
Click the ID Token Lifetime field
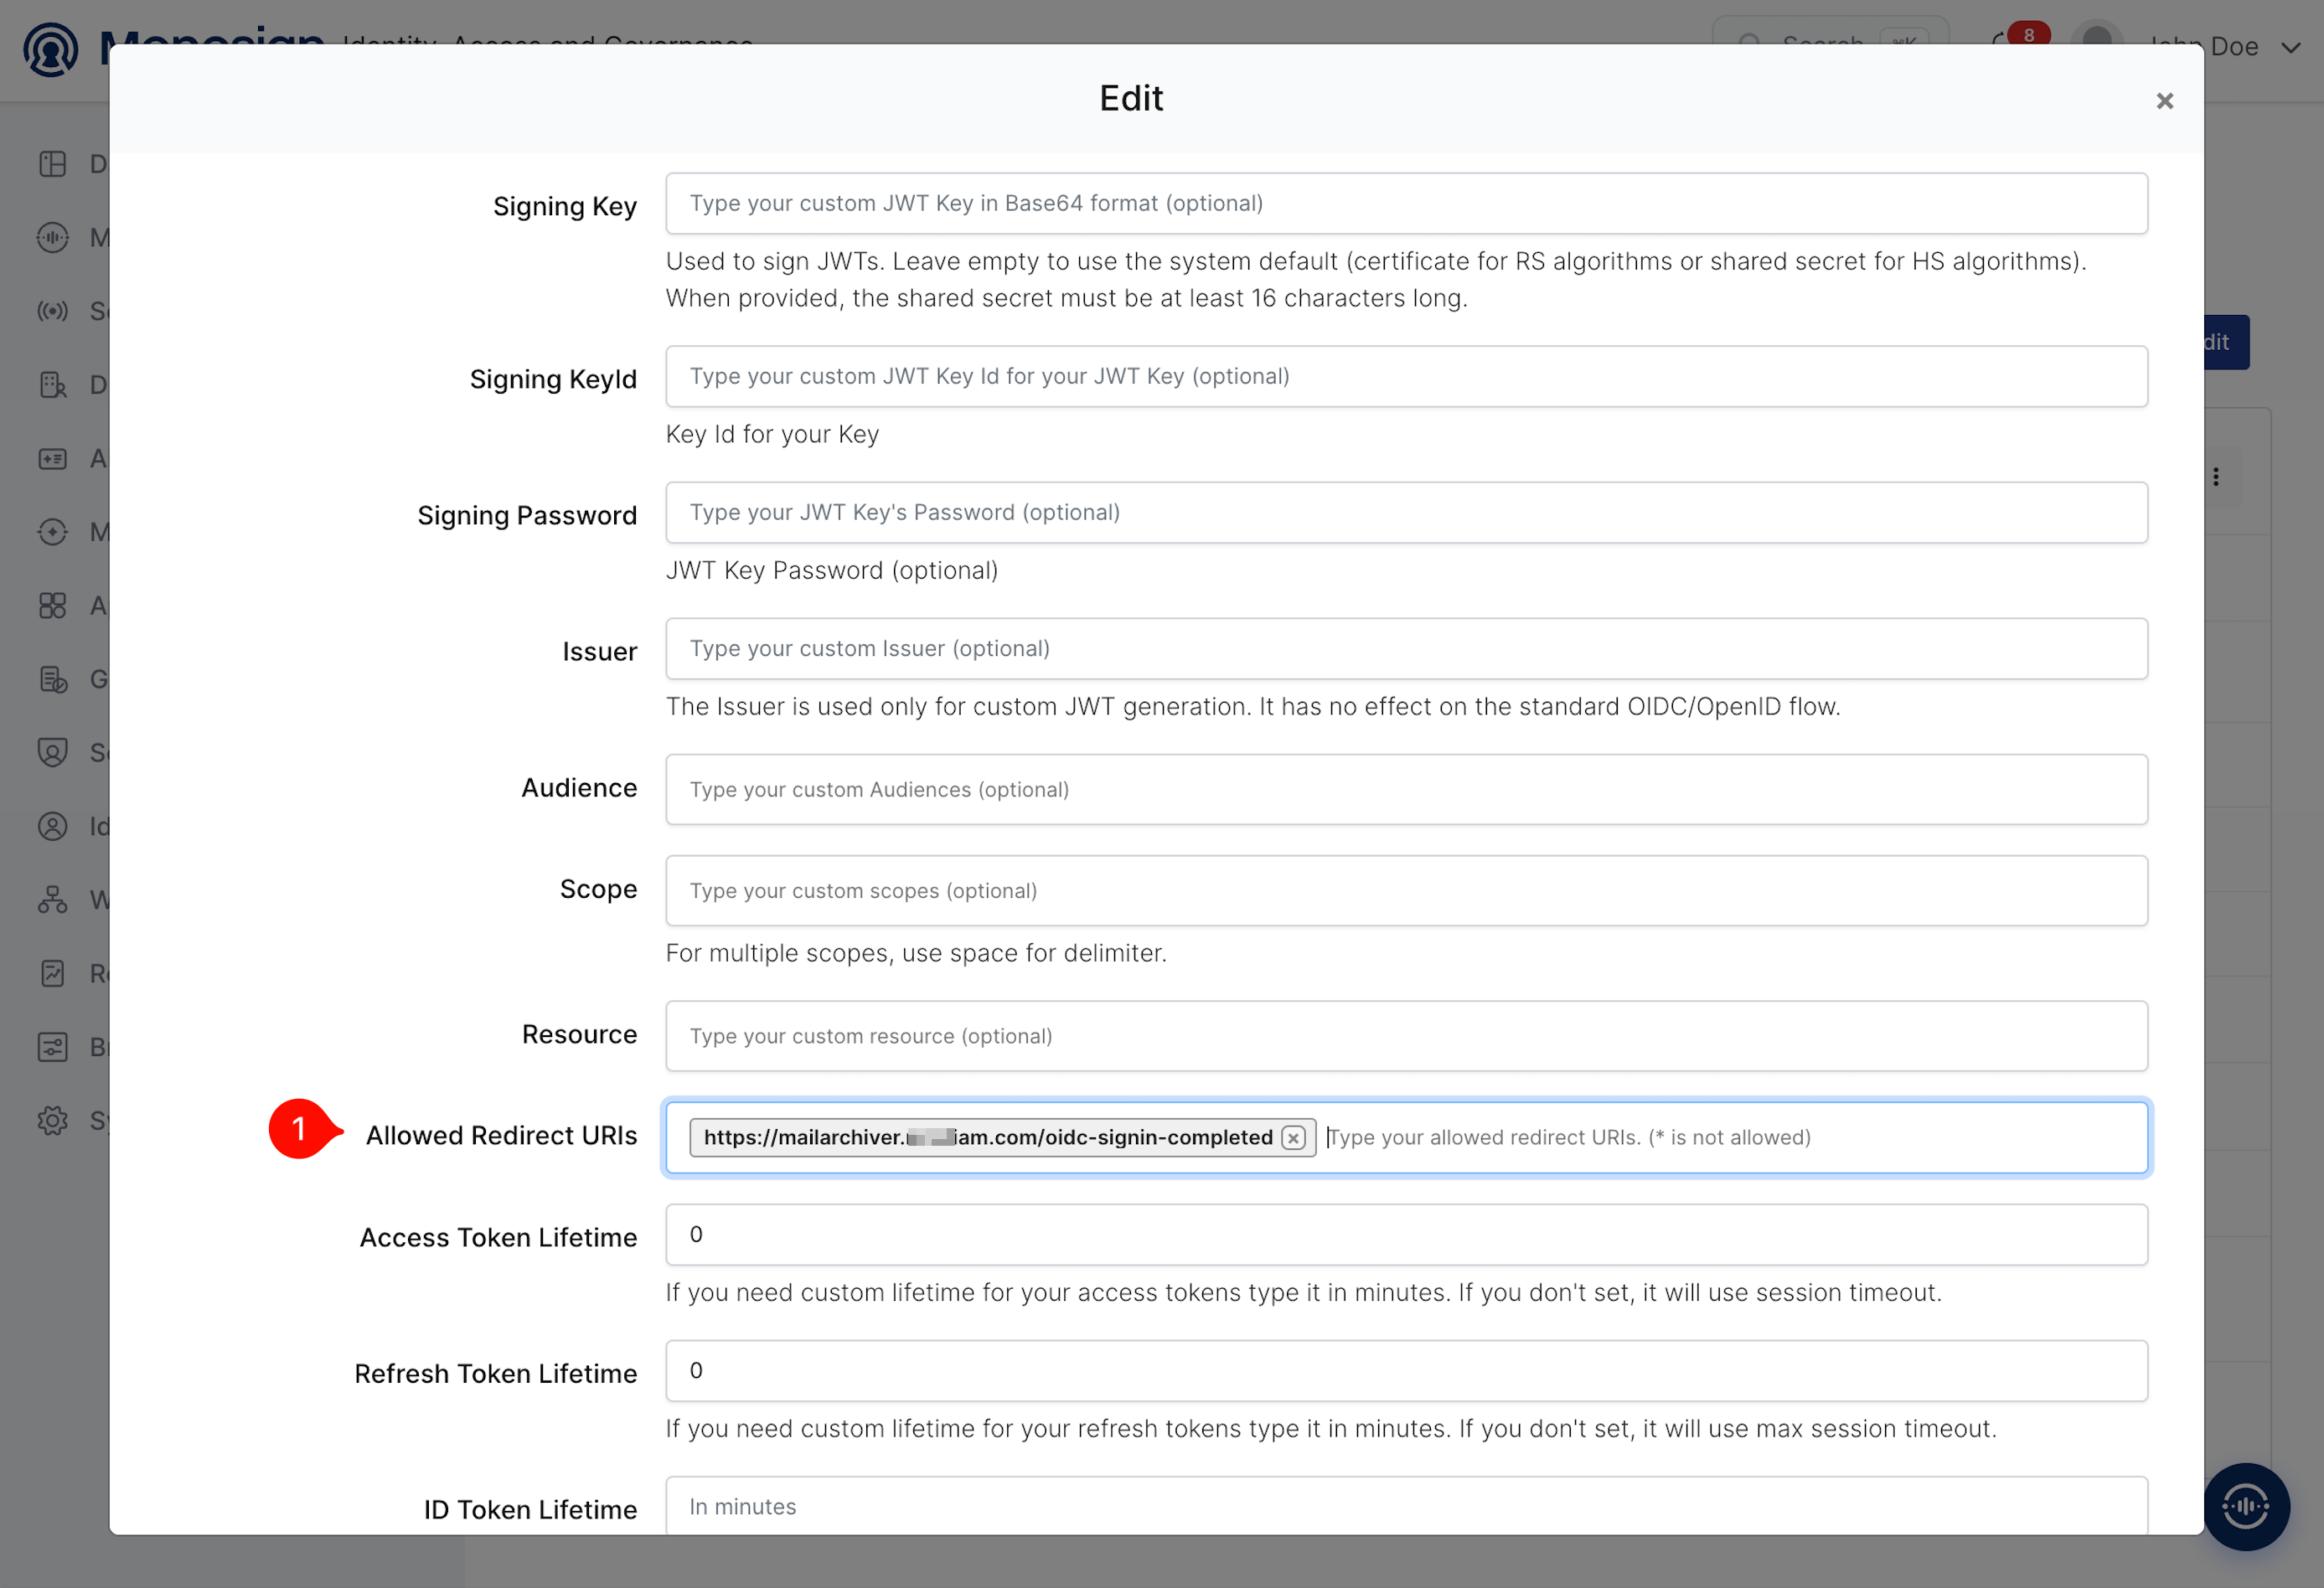(x=1406, y=1505)
